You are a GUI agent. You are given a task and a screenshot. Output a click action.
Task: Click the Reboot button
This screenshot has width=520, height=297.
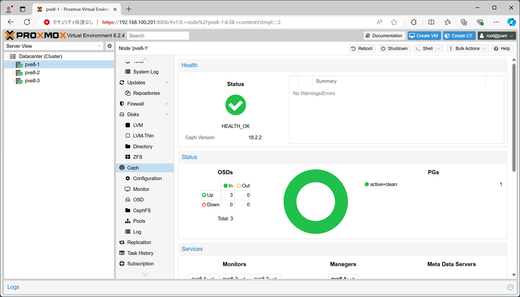click(x=362, y=48)
